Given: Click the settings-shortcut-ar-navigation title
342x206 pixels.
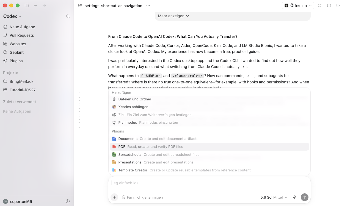Looking at the screenshot, I should 113,5.
